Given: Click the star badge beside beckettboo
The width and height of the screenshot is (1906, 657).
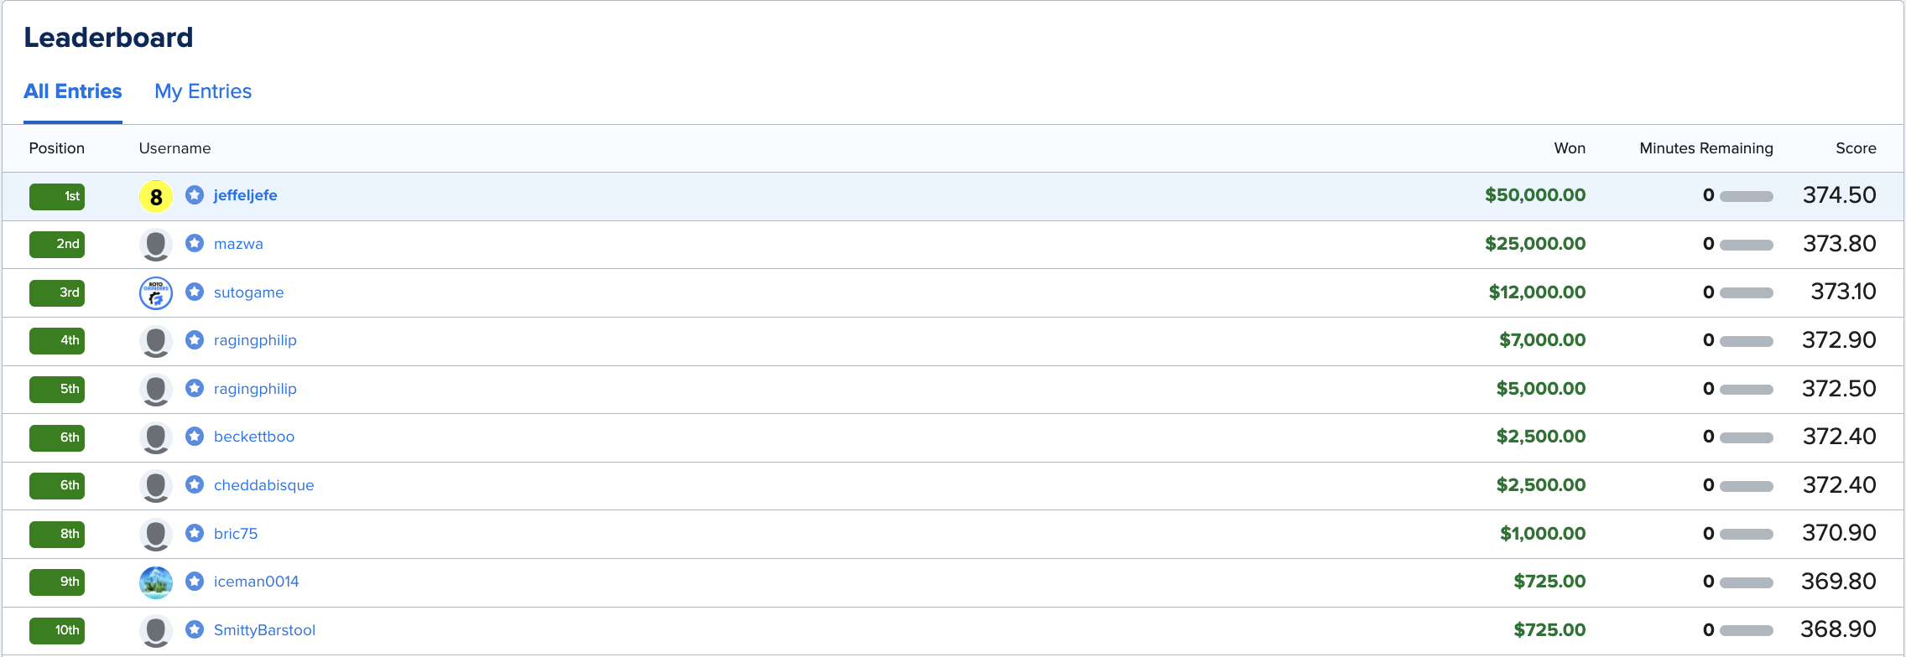Looking at the screenshot, I should 195,437.
